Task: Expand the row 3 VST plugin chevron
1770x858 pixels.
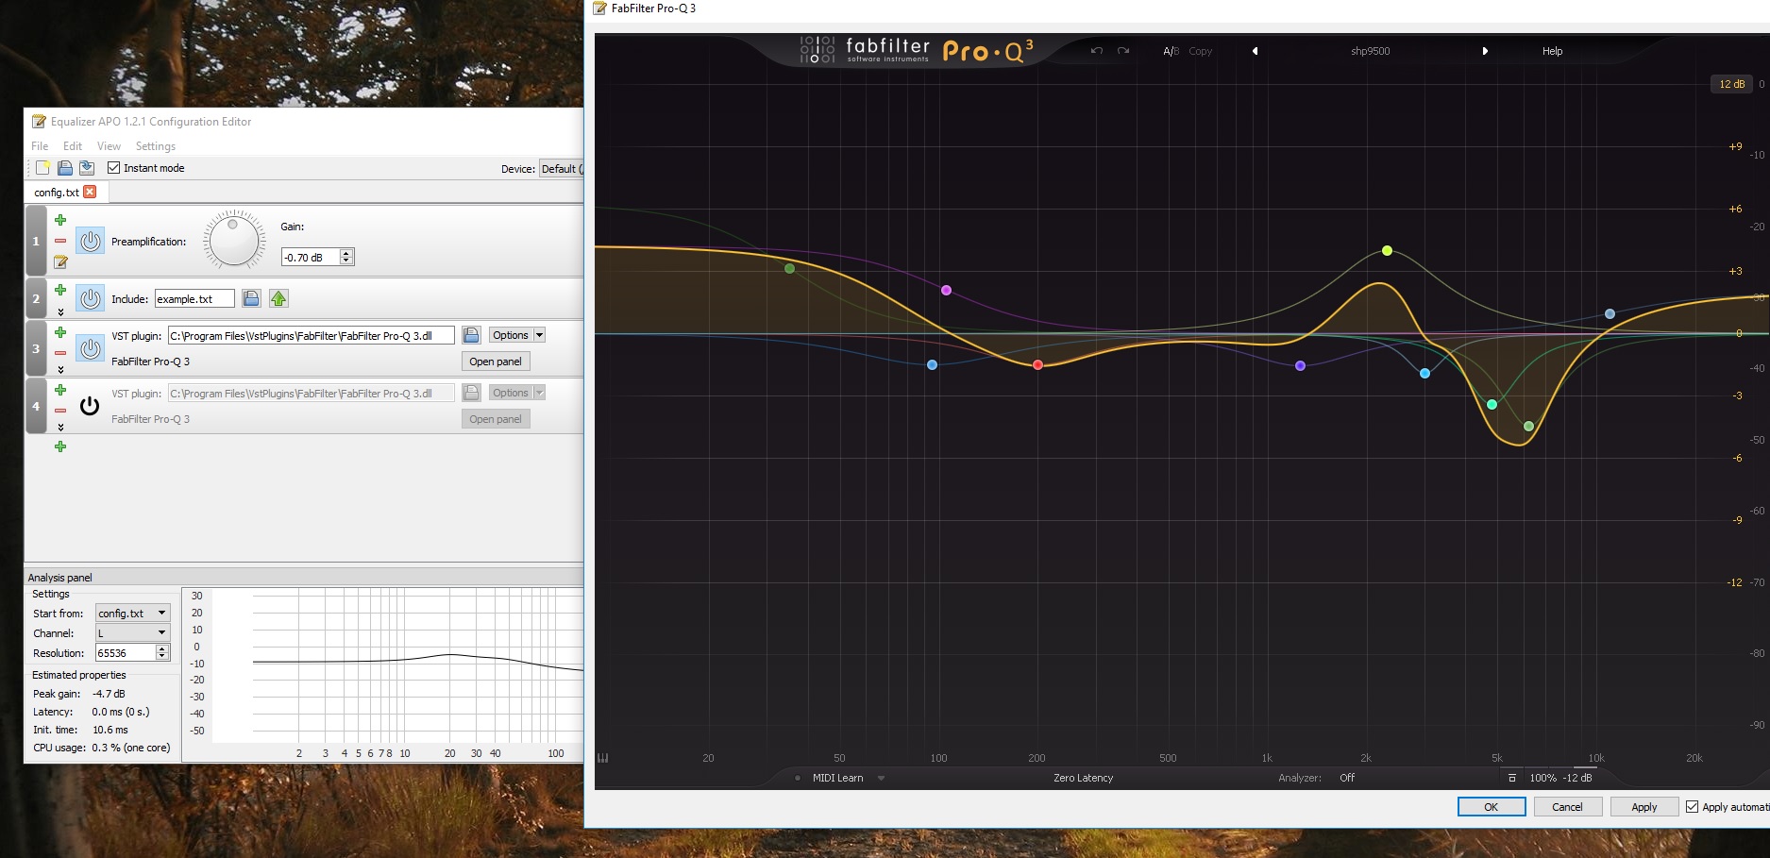Action: 60,370
